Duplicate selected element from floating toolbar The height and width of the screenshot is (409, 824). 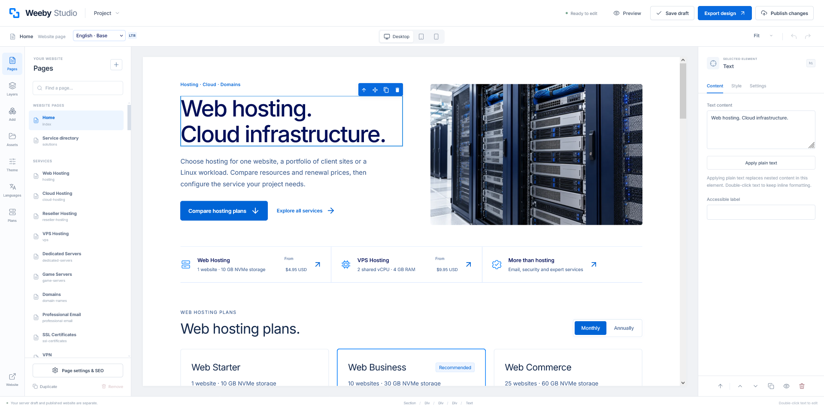(x=386, y=90)
